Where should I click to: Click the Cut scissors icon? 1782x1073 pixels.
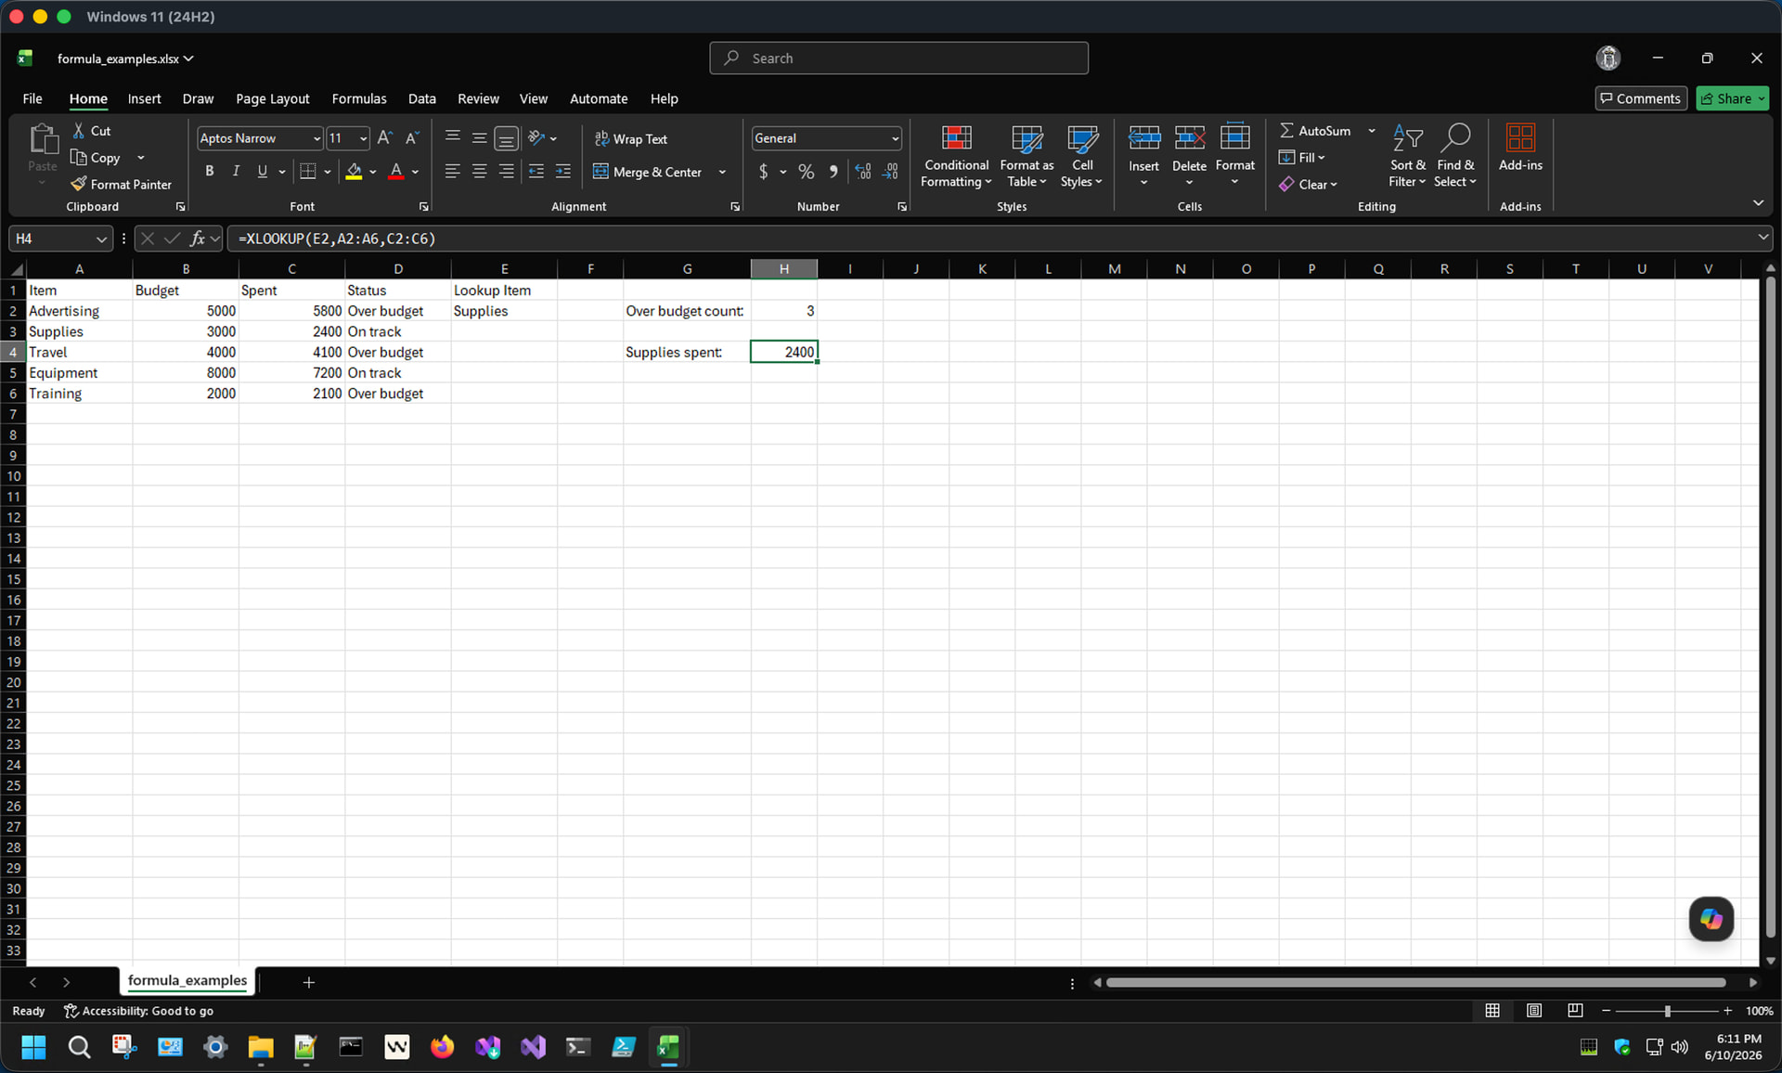coord(79,131)
